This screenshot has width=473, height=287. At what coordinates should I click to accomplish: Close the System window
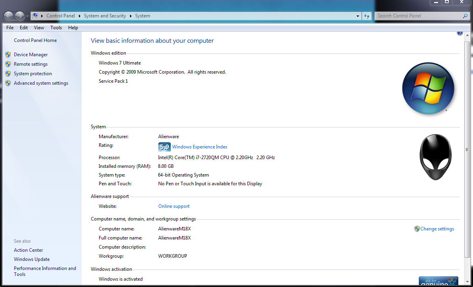[462, 2]
